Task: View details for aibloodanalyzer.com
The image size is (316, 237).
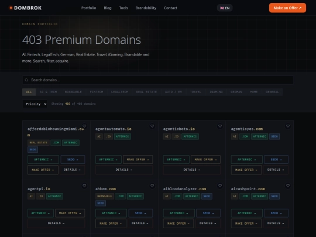Action: [x=208, y=224]
